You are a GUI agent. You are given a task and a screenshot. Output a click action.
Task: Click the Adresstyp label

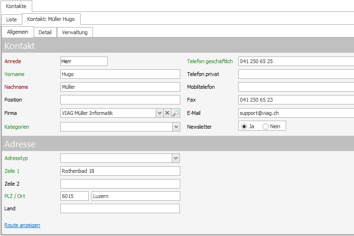coord(16,158)
